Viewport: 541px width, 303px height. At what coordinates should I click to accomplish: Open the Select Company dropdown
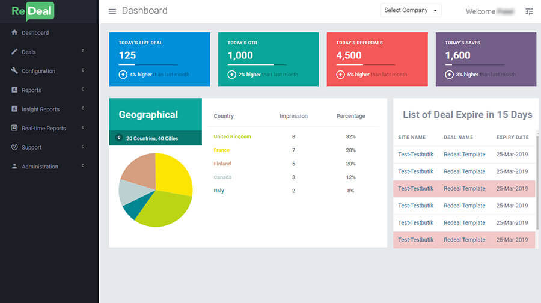411,10
